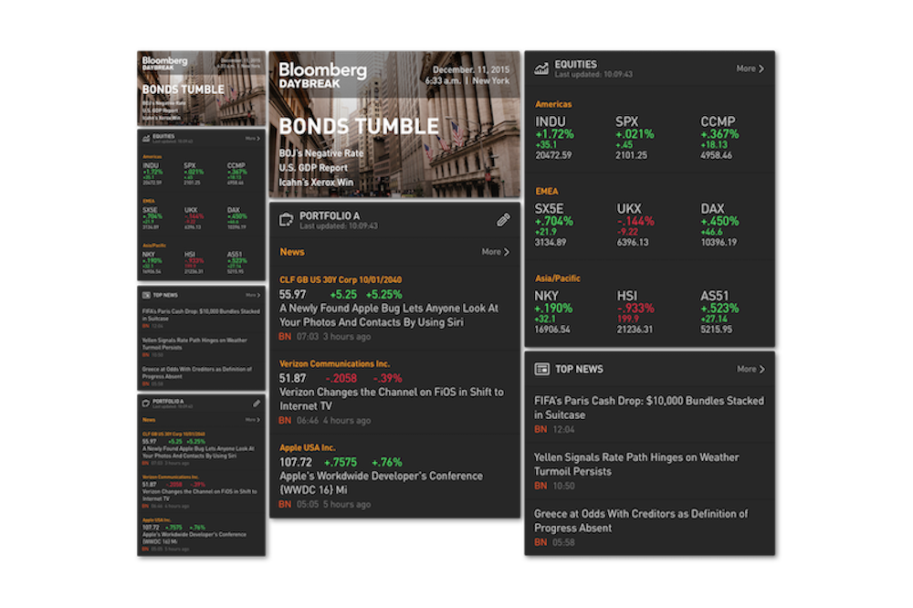Click Verizon article in small Portfolio A panel

199,495
